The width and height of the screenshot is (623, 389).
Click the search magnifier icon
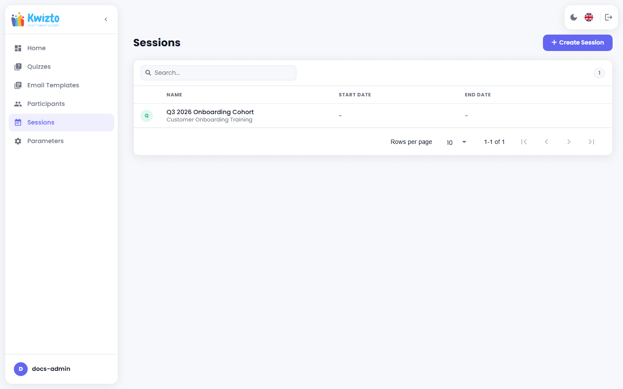click(148, 73)
